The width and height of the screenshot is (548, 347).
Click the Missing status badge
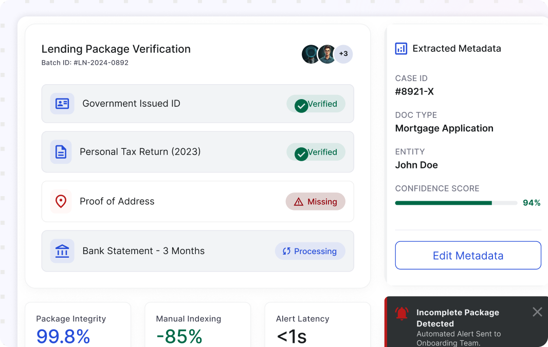(x=316, y=201)
